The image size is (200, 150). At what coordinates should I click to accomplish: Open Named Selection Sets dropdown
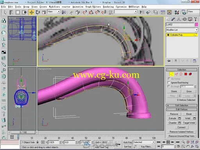tap(126, 12)
